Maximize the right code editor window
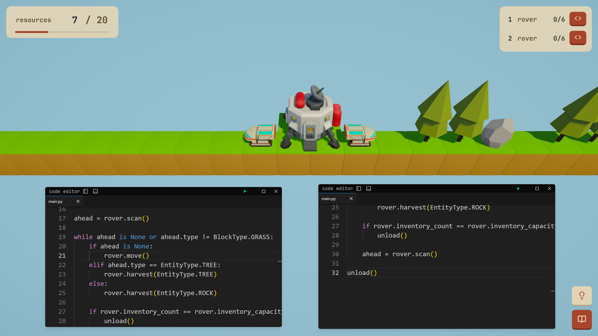Screen dimensions: 598x336 [537, 189]
